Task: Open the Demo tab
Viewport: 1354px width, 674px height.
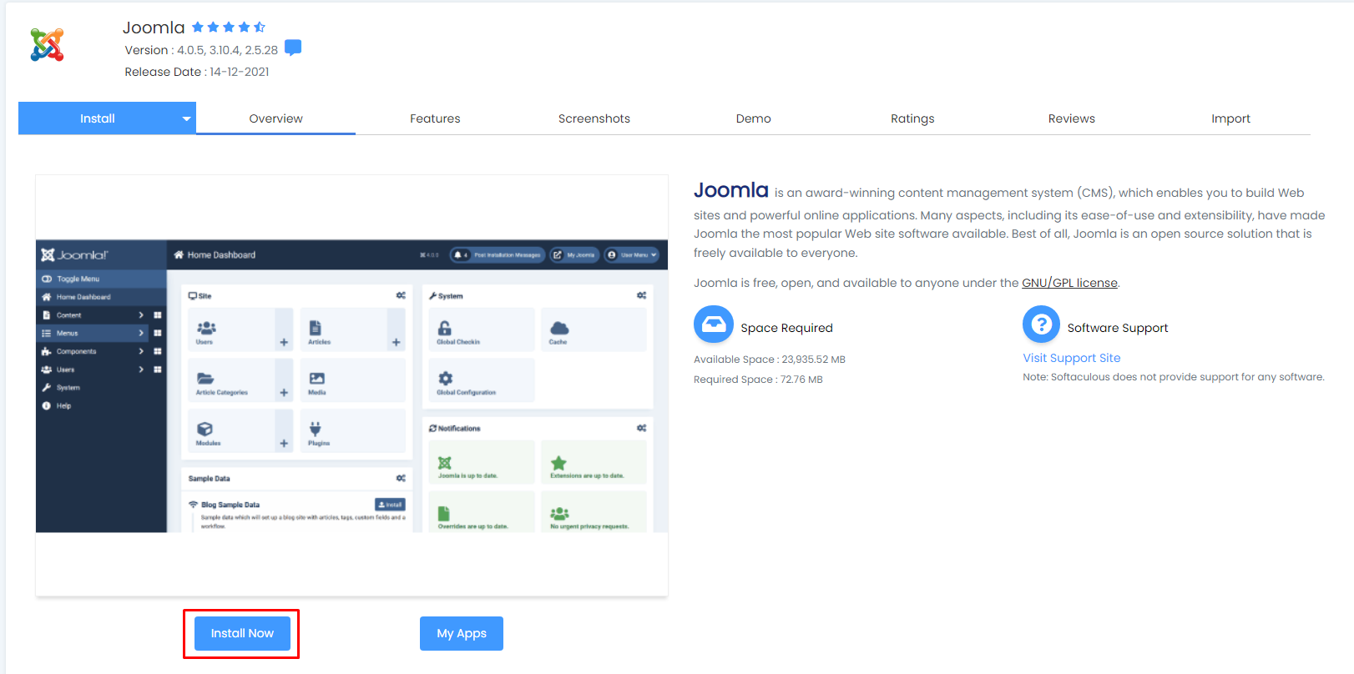Action: click(x=753, y=118)
